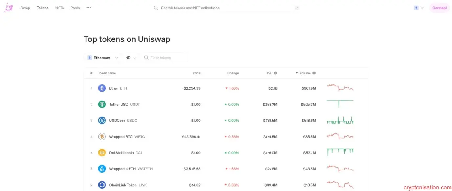
Task: Go to the Pools page
Action: [x=75, y=8]
